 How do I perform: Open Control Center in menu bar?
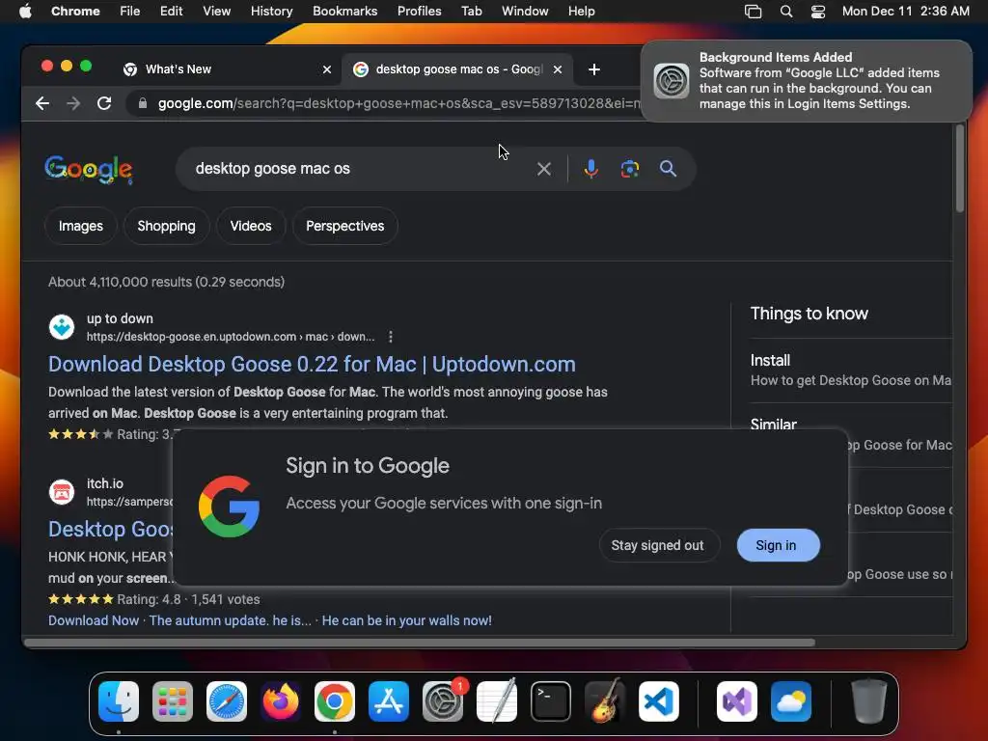[818, 12]
